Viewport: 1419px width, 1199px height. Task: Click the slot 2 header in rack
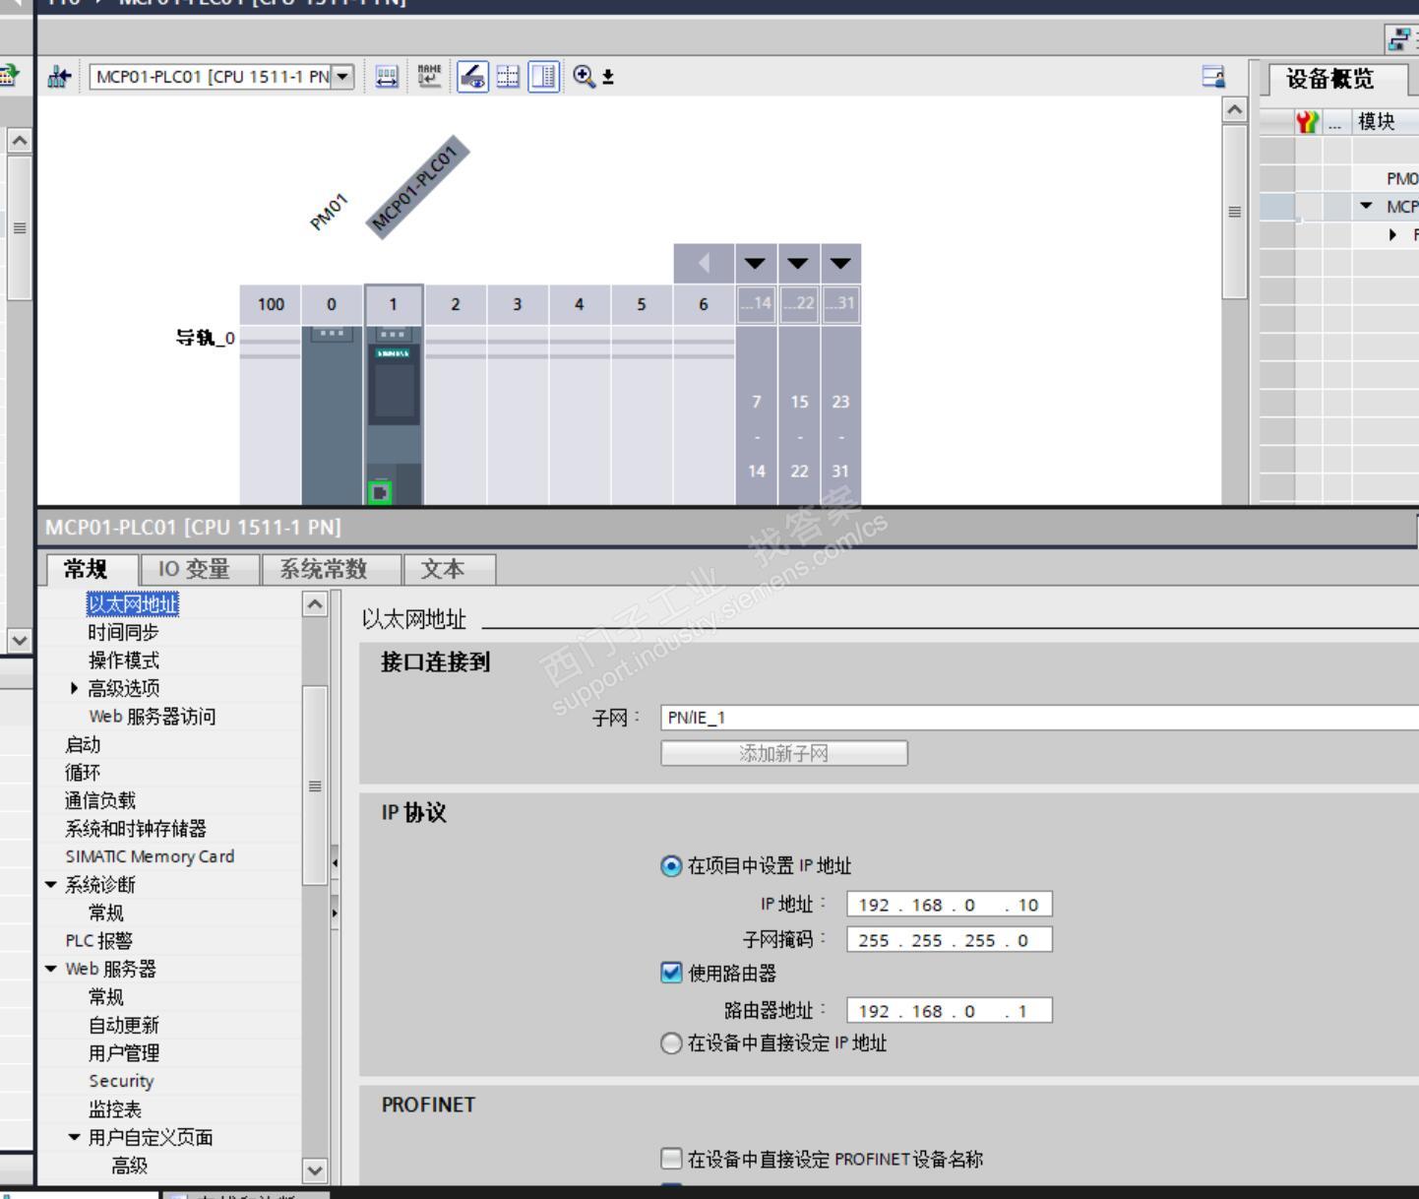[456, 304]
